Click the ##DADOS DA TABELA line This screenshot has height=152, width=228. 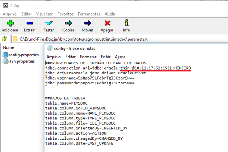tap(65, 98)
